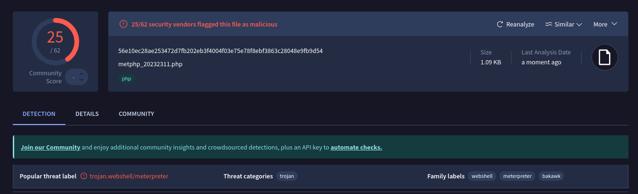Downvote the community score with down arrow

pyautogui.click(x=82, y=80)
